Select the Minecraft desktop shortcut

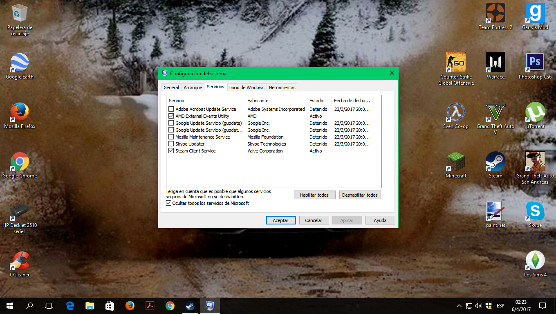(456, 165)
